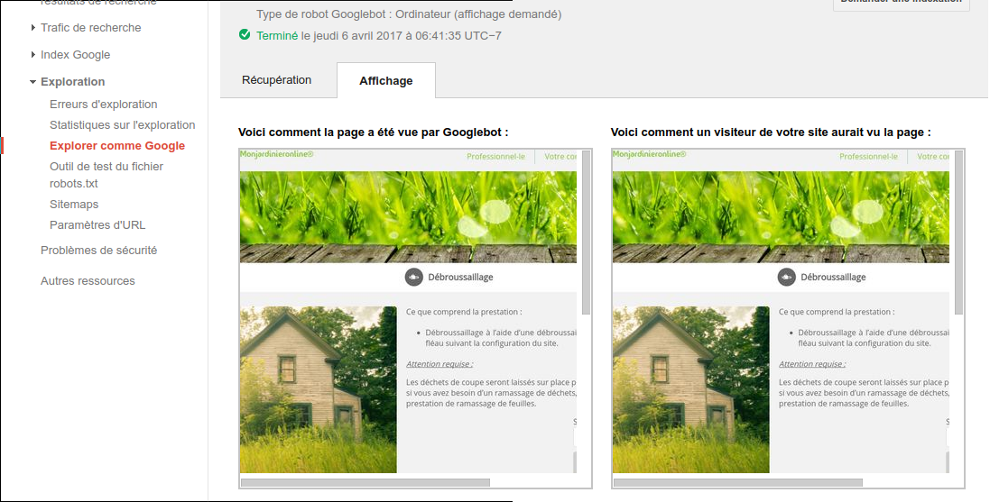
Task: Click 'Voici comment un visiteur' heading
Action: click(771, 132)
